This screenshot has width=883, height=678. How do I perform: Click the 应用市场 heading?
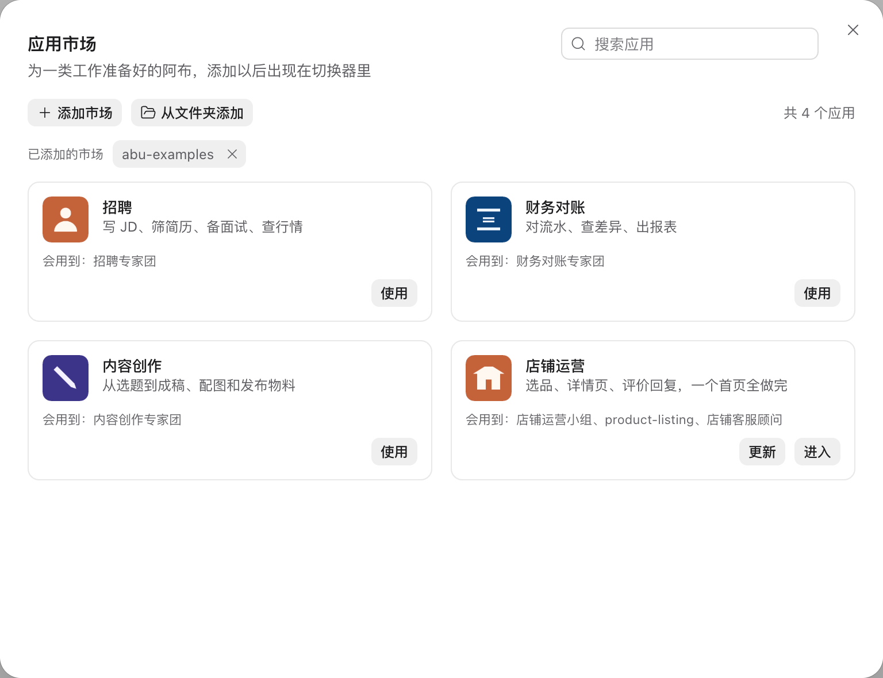pos(62,44)
